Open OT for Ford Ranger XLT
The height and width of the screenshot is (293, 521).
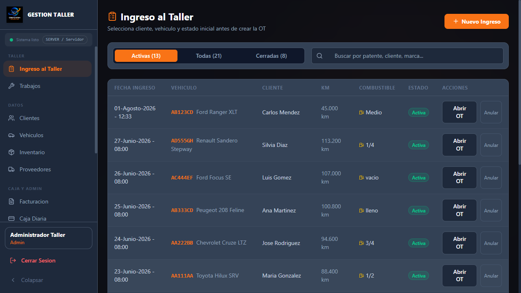(x=460, y=112)
